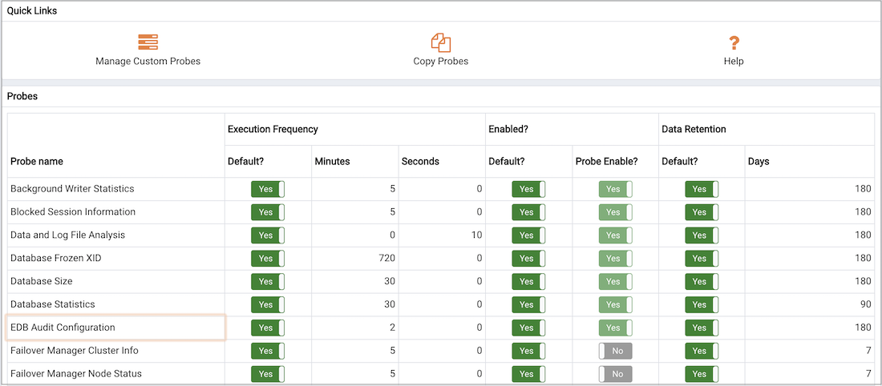This screenshot has width=882, height=386.
Task: Select the Background Writer Statistics probe name
Action: tap(72, 189)
